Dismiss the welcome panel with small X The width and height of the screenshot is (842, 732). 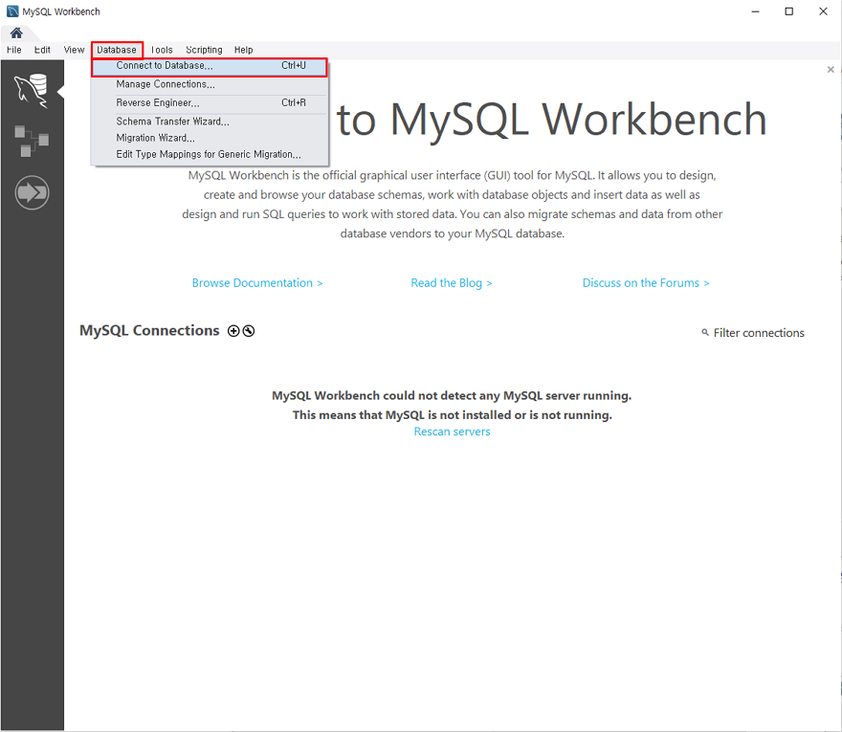click(831, 69)
